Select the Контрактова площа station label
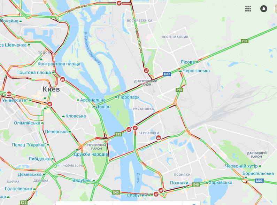Image resolution: width=277 pixels, height=205 pixels. pyautogui.click(x=59, y=64)
